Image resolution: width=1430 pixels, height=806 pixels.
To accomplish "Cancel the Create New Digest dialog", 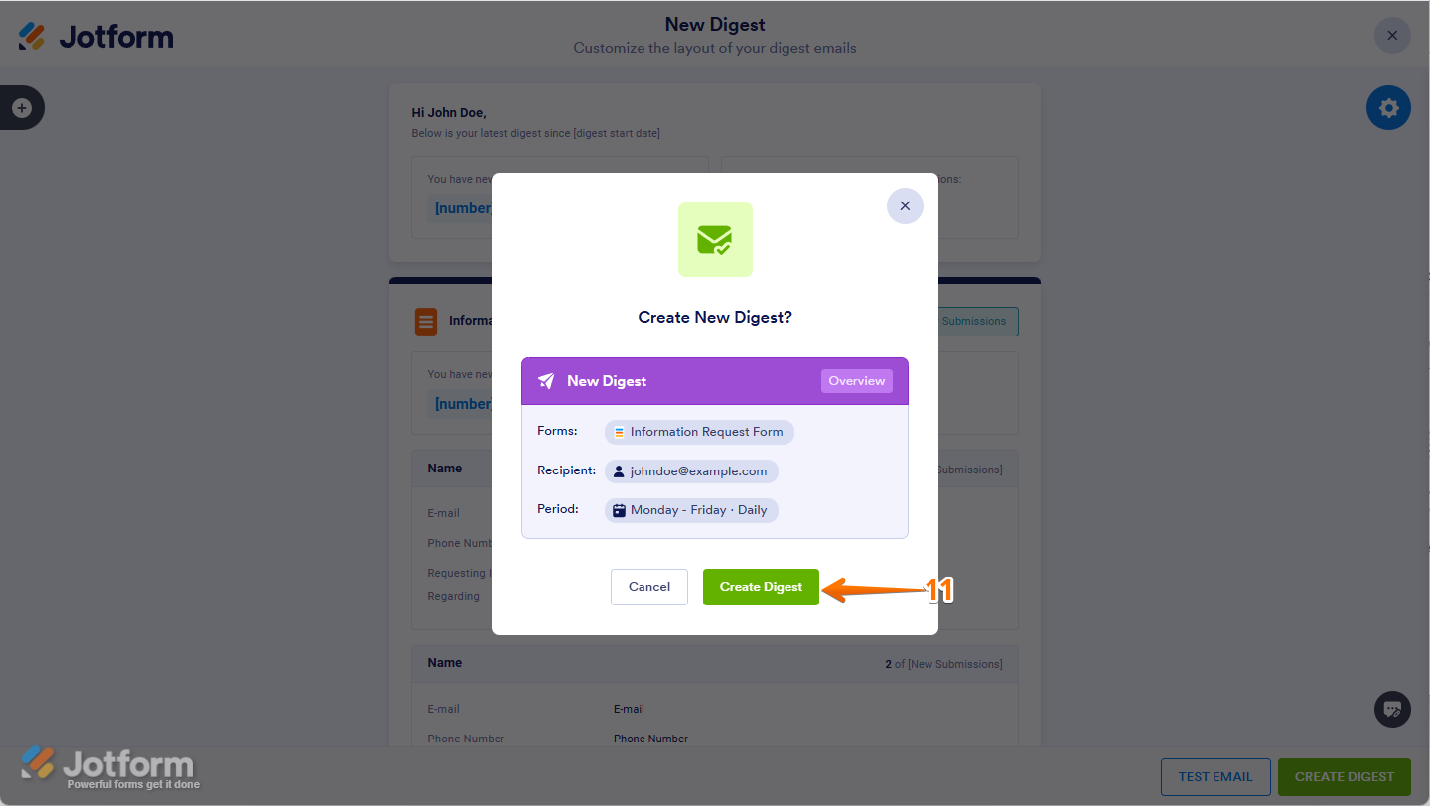I will point(649,587).
